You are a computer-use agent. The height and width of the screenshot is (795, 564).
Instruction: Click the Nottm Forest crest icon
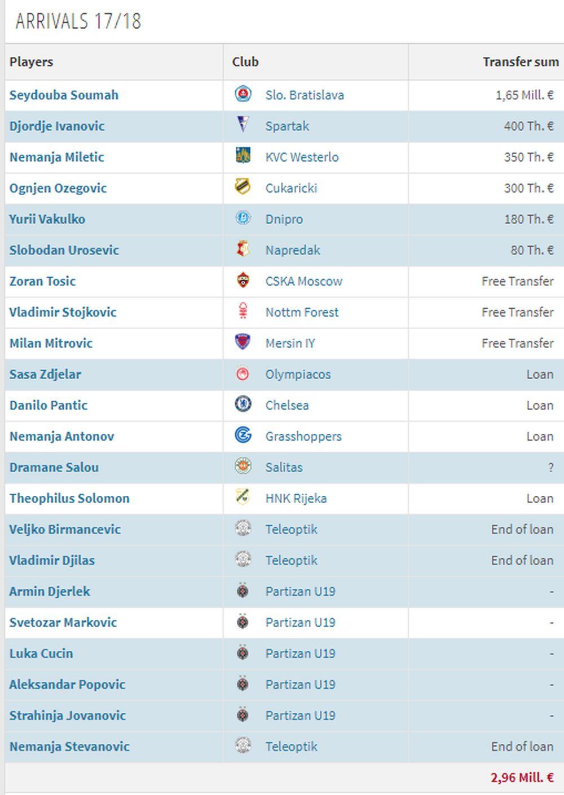(x=243, y=312)
